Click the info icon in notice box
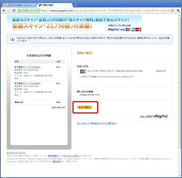Image resolution: width=182 pixels, height=178 pixels. 13,39
